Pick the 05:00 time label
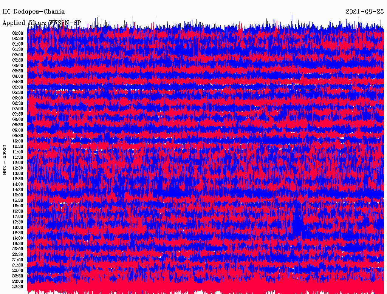Image resolution: width=387 pixels, height=294 pixels. click(x=18, y=87)
